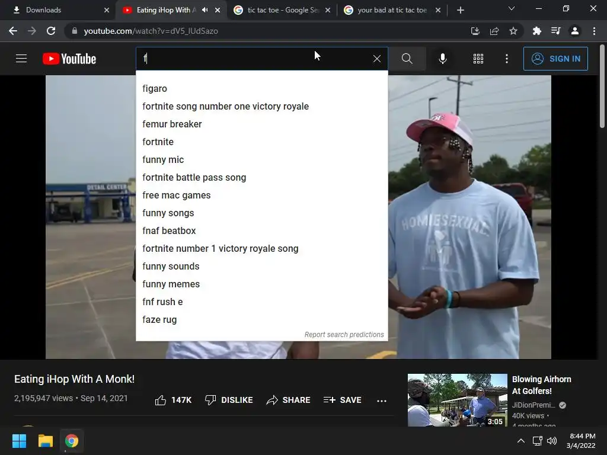607x455 pixels.
Task: Close the tic tac toe Google tab
Action: [x=327, y=10]
